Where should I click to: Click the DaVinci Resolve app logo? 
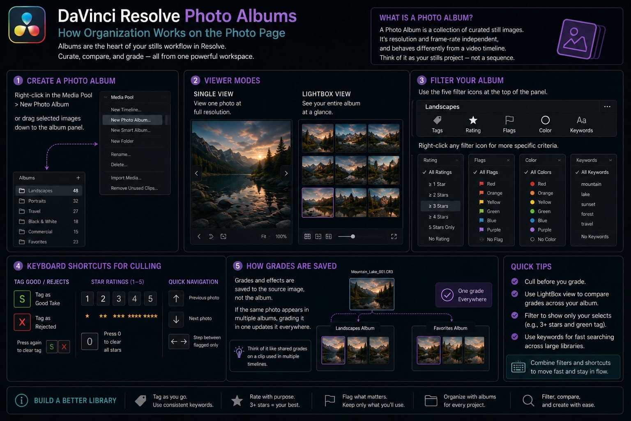[x=27, y=25]
